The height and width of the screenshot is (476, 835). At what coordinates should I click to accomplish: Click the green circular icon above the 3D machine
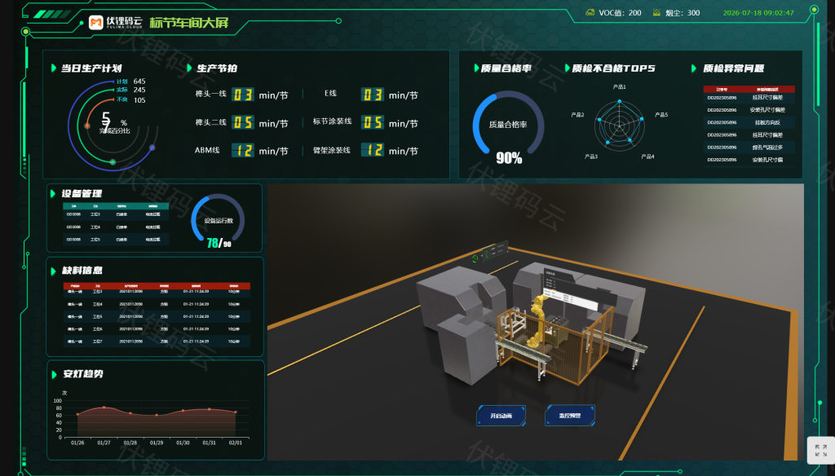475,258
